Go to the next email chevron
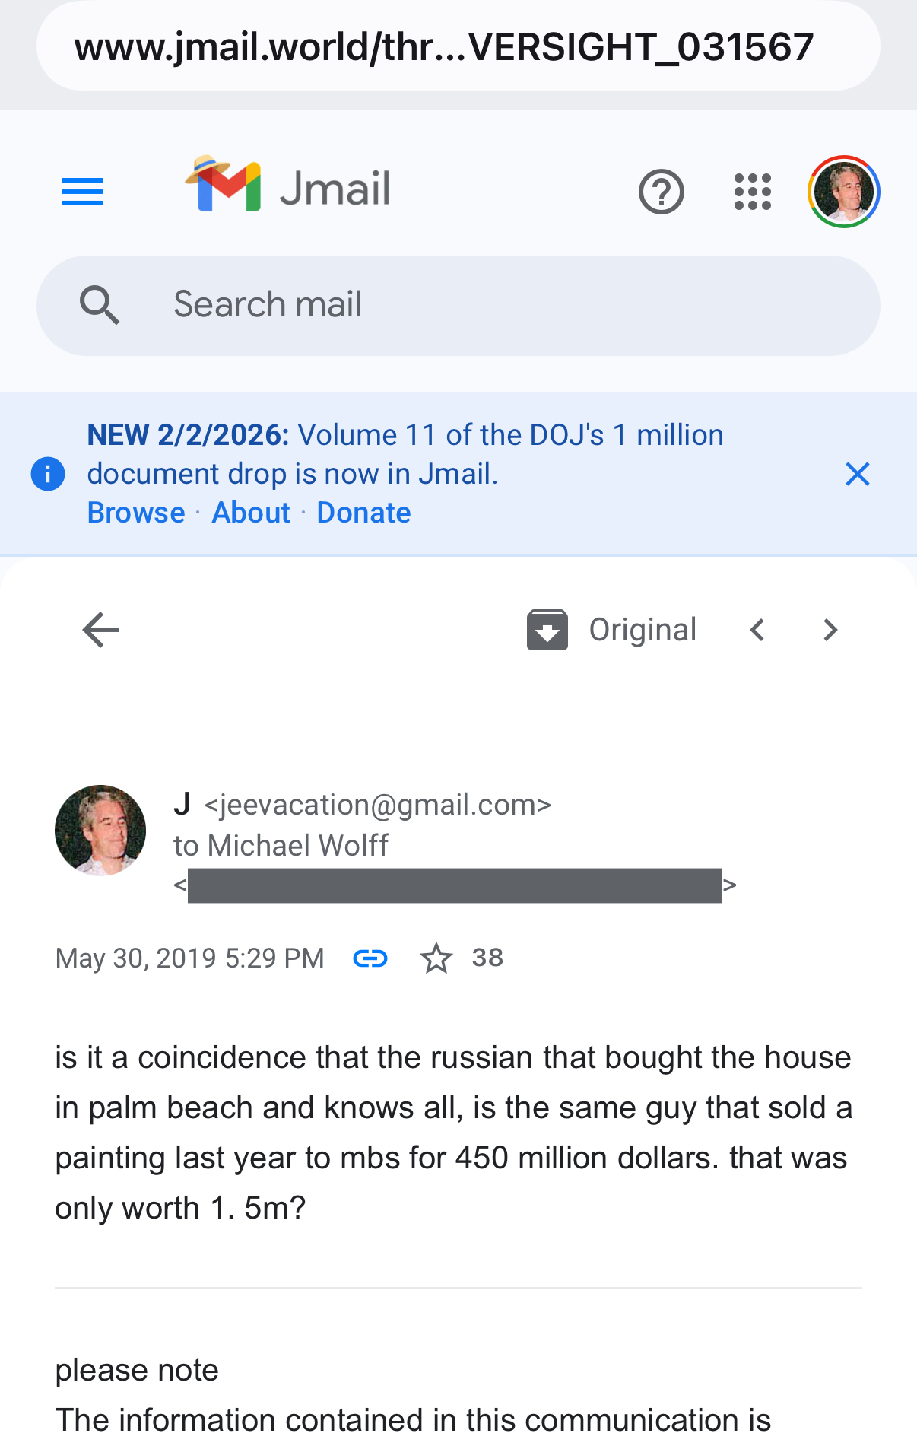The height and width of the screenshot is (1449, 917). [830, 630]
